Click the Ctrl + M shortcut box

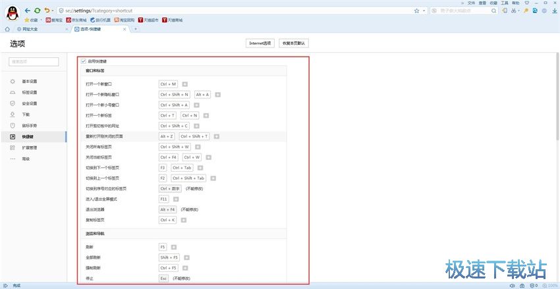168,84
